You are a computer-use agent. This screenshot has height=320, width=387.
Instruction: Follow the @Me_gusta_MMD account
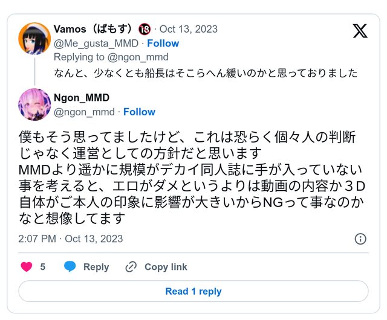[x=163, y=43]
